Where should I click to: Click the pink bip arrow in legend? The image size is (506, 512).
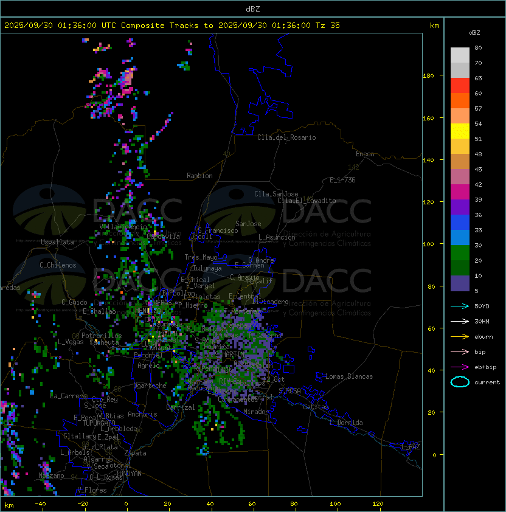coord(460,352)
